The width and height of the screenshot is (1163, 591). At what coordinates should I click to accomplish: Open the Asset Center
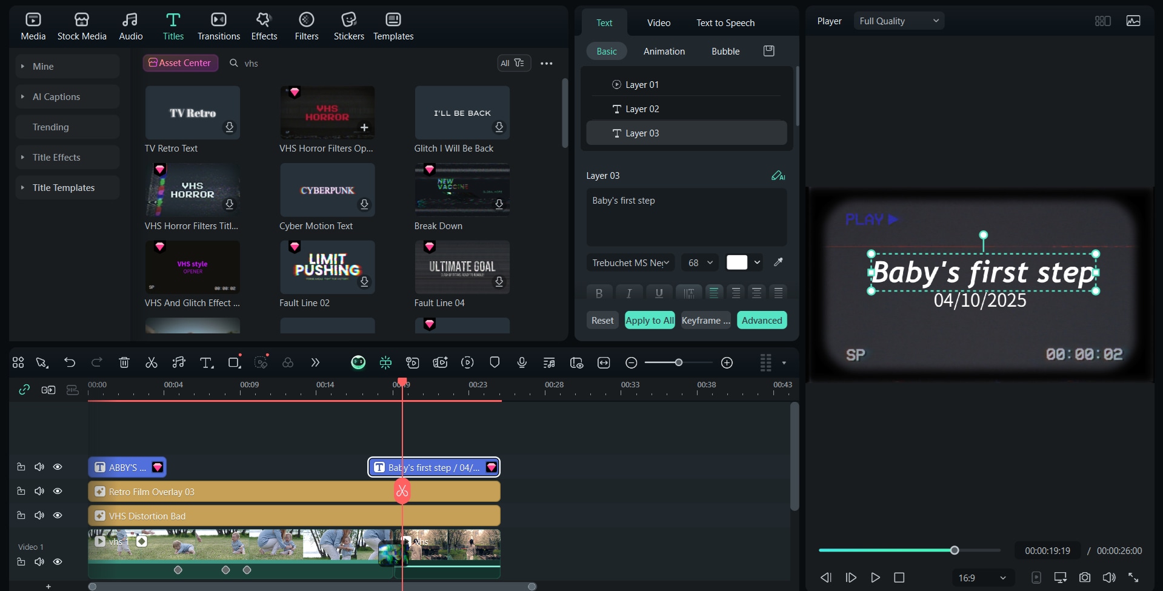click(x=180, y=63)
